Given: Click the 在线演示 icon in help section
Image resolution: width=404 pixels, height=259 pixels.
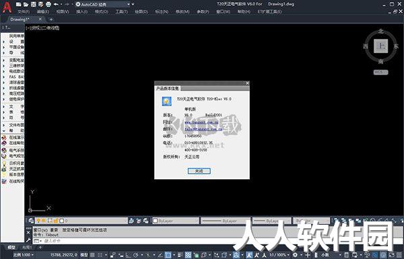Looking at the screenshot, I should 4,138.
